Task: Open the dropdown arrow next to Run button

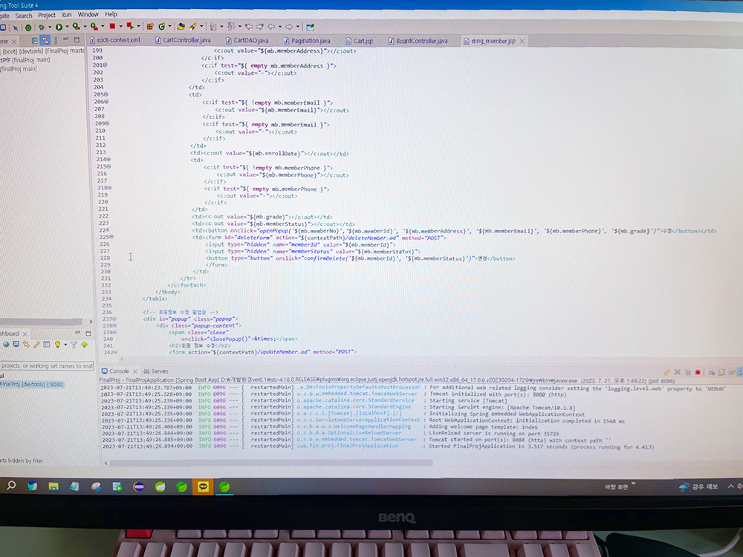Action: pyautogui.click(x=66, y=27)
